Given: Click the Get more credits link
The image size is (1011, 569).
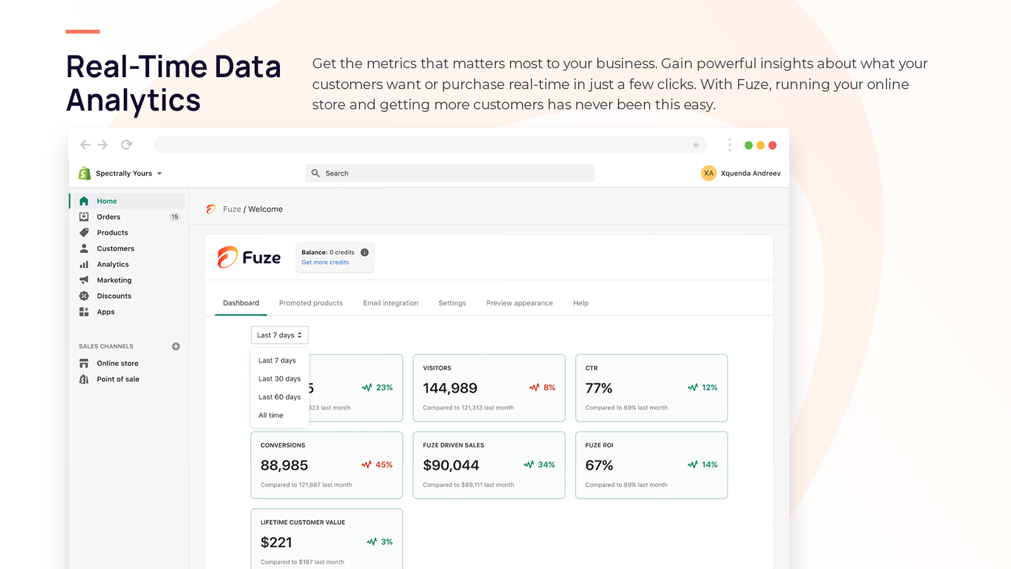Looking at the screenshot, I should 324,262.
